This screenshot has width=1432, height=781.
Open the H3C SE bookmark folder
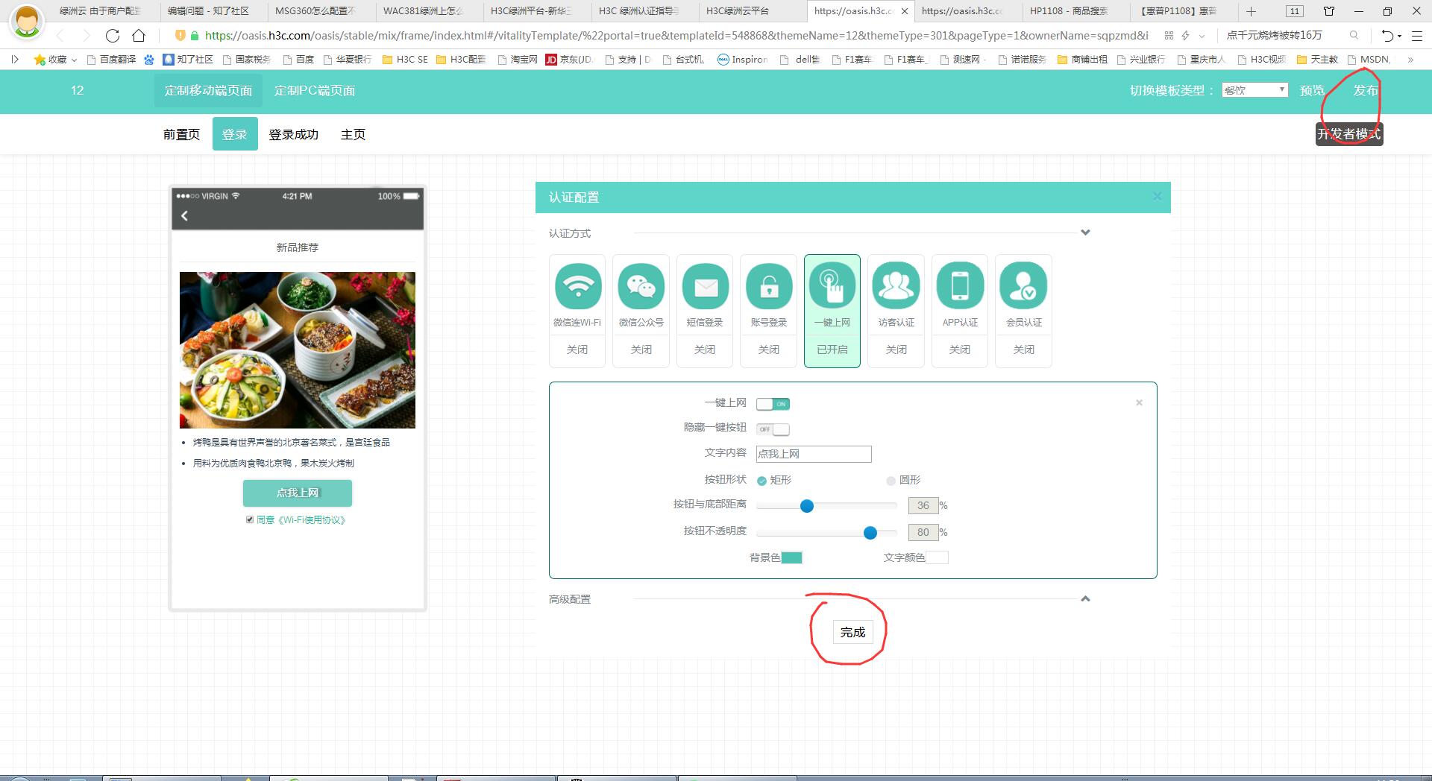pyautogui.click(x=405, y=60)
